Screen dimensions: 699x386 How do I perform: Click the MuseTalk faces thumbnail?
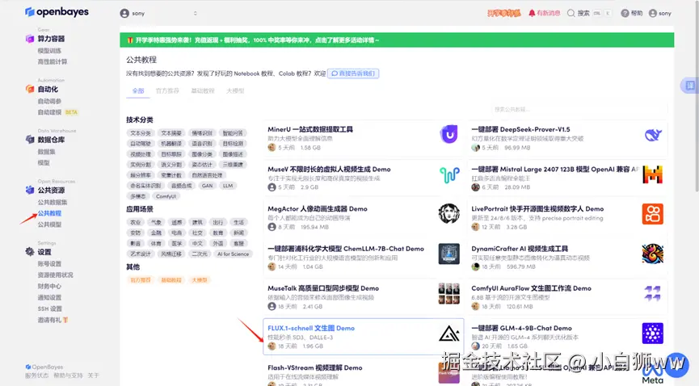coord(449,294)
